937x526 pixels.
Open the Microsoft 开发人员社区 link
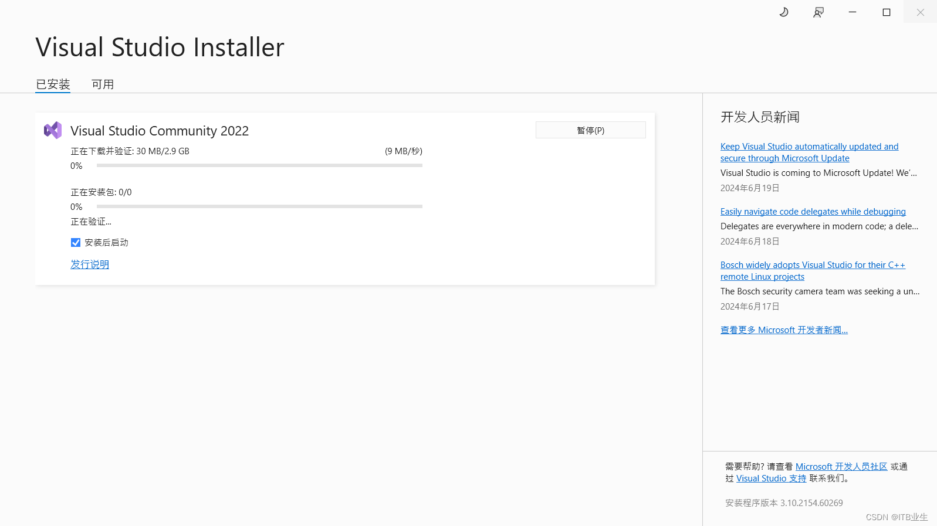[841, 467]
